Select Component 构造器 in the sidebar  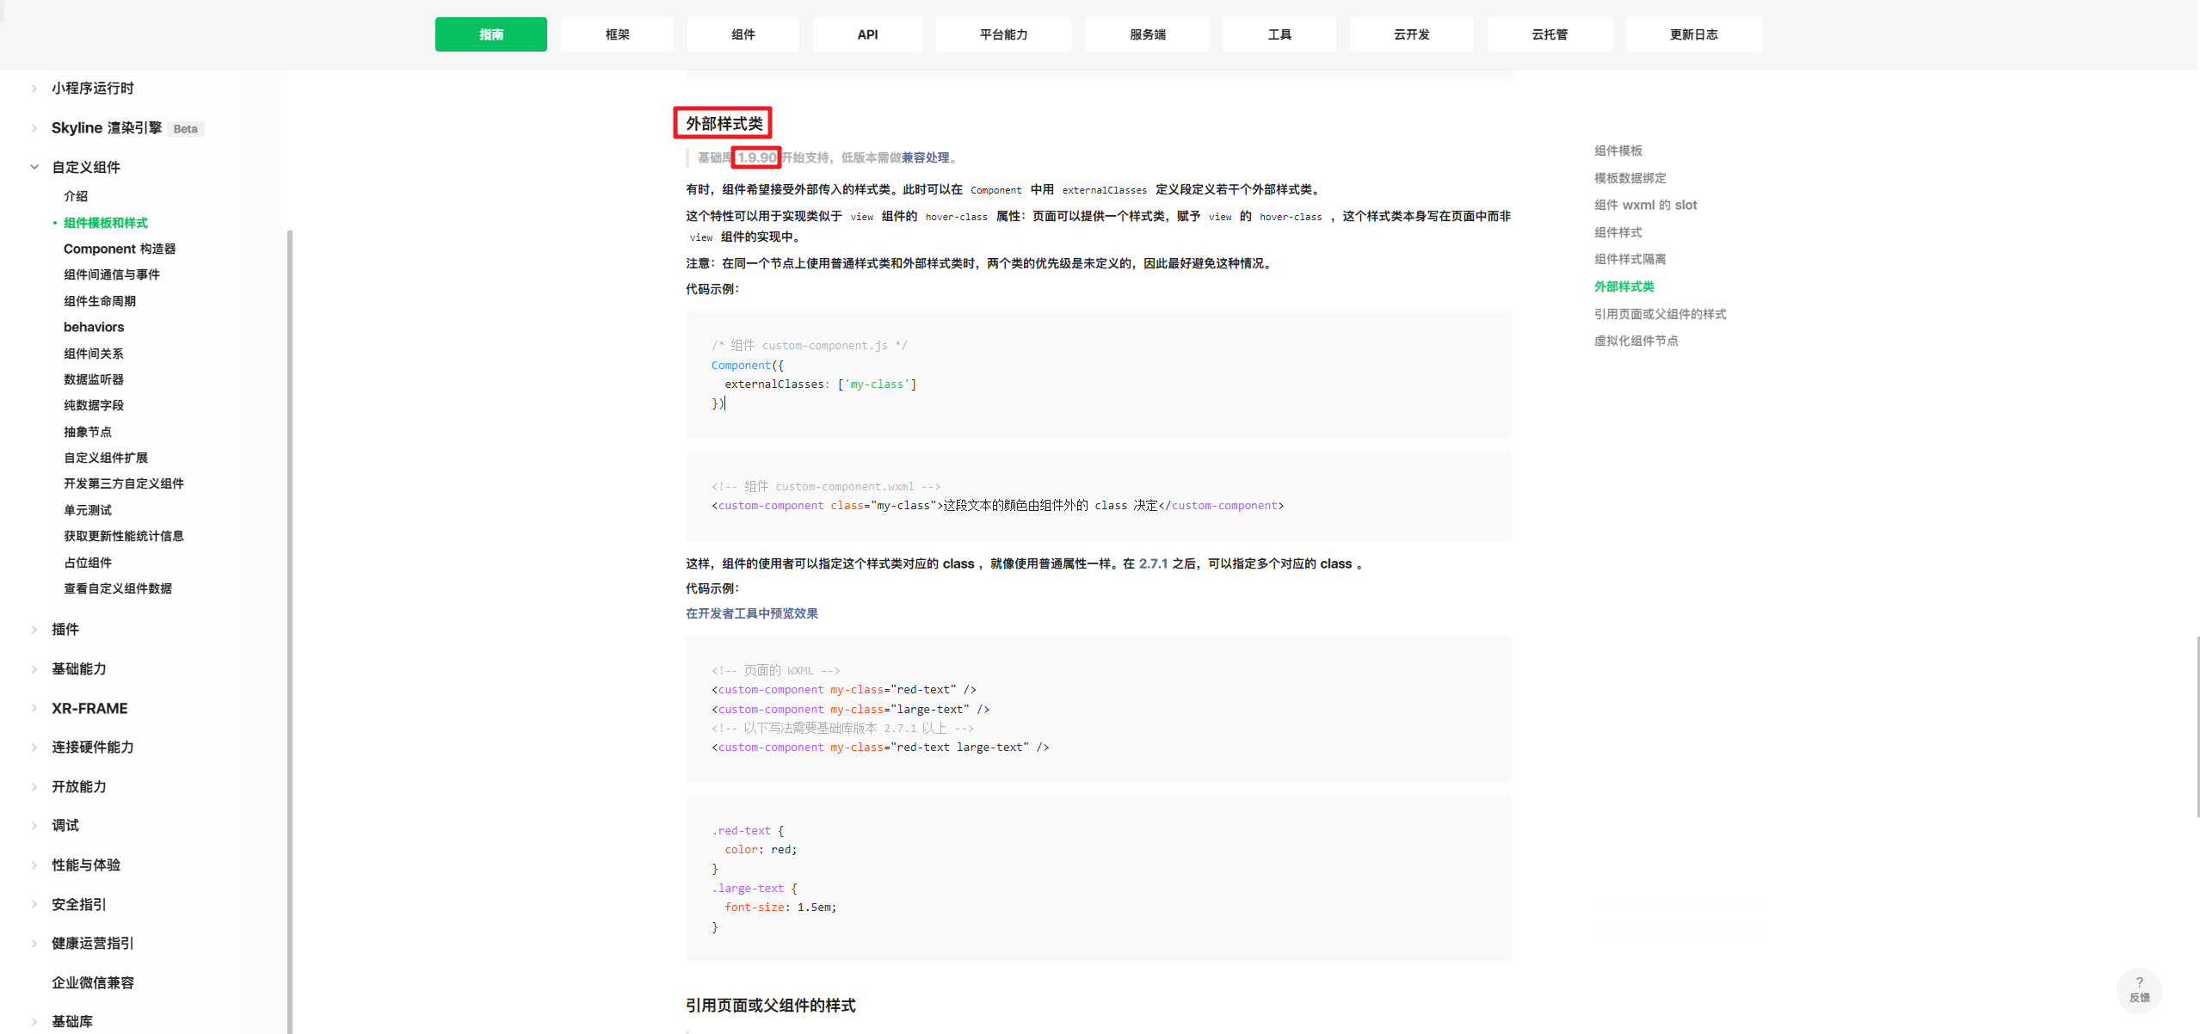pos(120,248)
